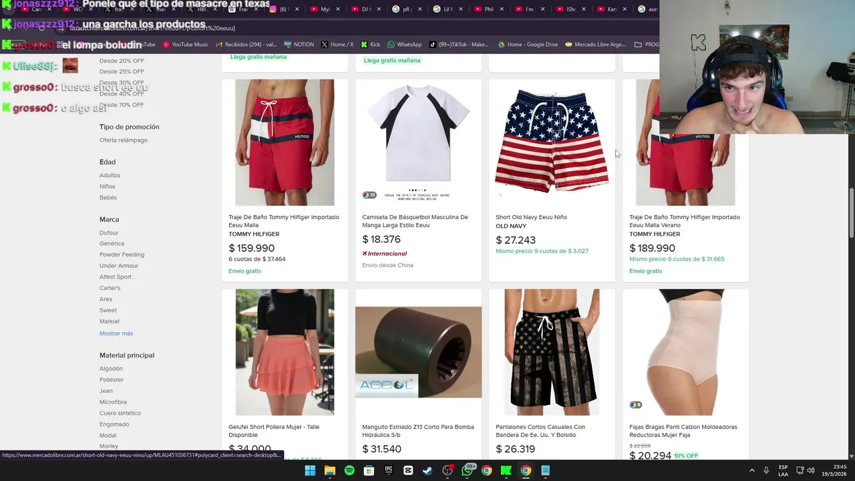Filter by Desde 25% OFF
The width and height of the screenshot is (855, 481).
click(x=122, y=71)
